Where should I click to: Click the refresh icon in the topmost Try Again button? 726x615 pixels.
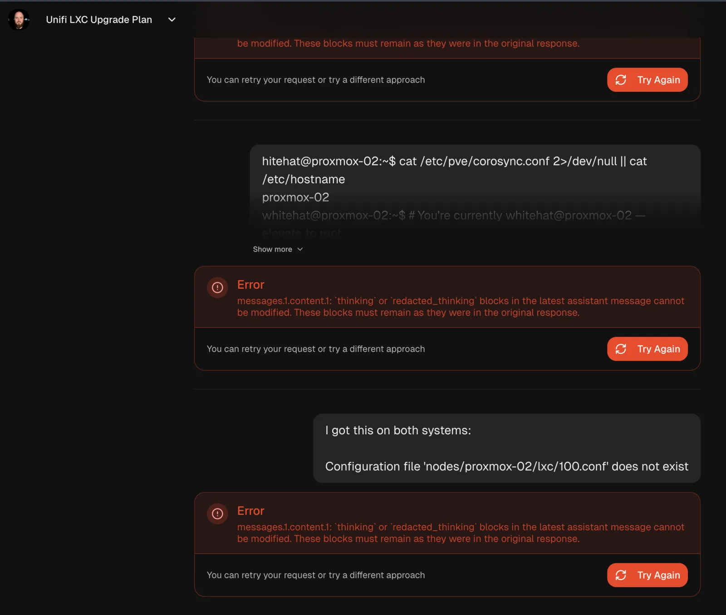click(621, 80)
